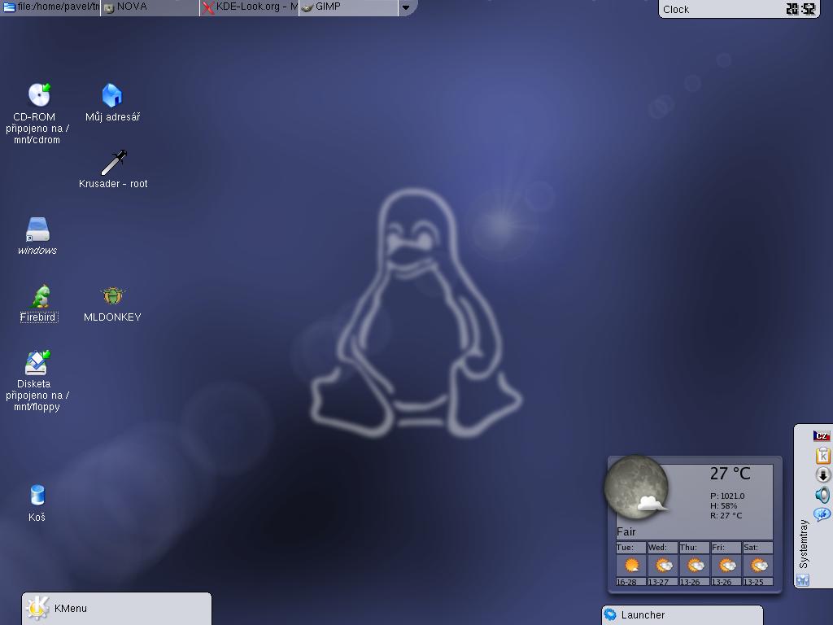Switch to the NOVA taskbar entry

pos(150,7)
